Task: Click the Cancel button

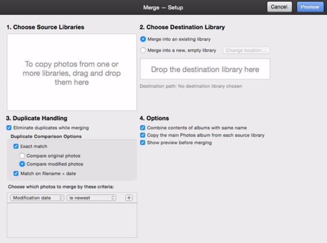Action: click(x=279, y=7)
